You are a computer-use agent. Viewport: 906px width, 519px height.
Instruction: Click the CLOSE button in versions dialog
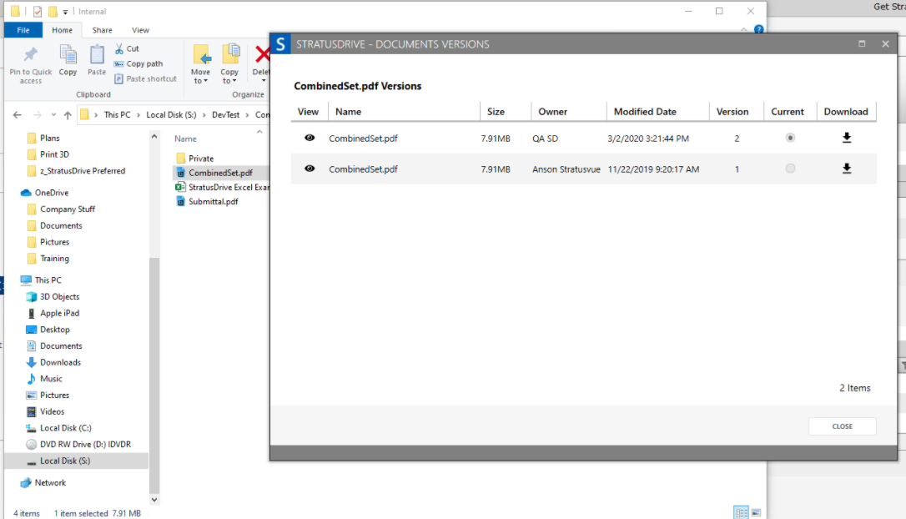842,426
